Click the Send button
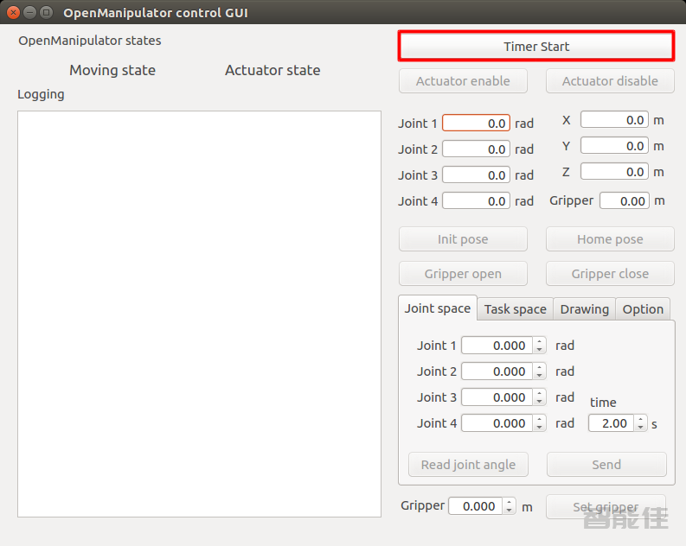 606,465
